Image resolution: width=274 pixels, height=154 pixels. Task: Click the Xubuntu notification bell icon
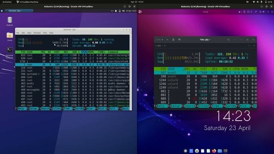tap(116, 11)
